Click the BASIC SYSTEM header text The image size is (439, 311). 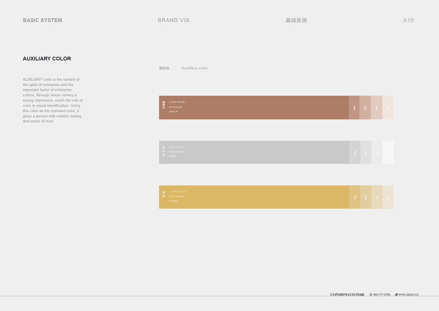coord(43,20)
